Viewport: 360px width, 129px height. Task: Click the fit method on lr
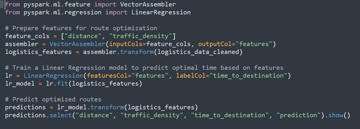click(63, 84)
